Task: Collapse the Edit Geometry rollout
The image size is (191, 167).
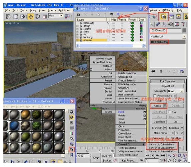Action: [168, 81]
